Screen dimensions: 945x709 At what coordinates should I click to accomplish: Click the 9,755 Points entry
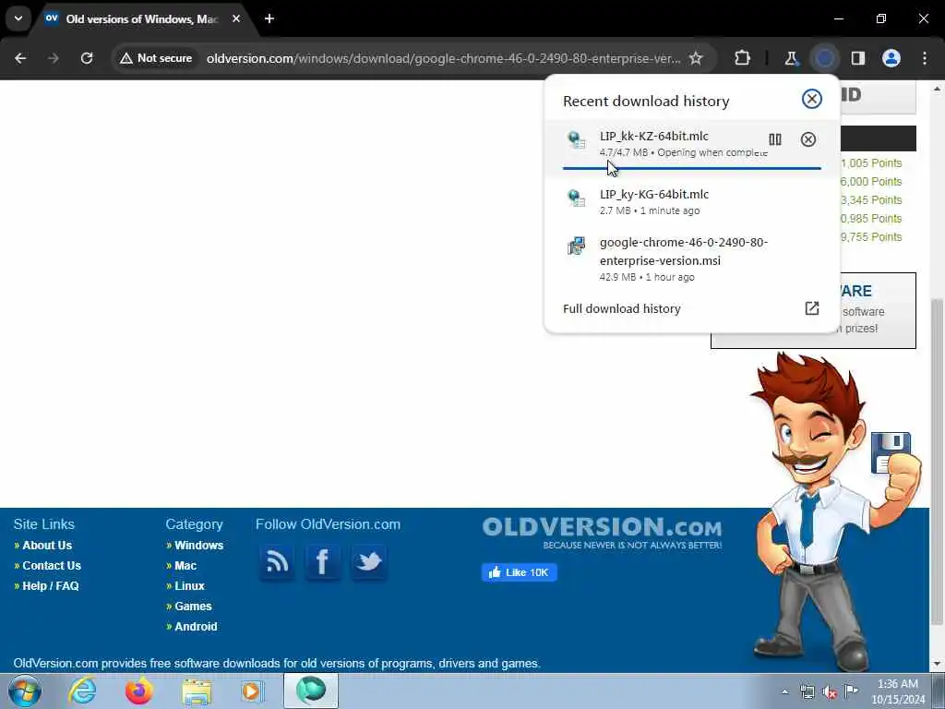coord(871,237)
